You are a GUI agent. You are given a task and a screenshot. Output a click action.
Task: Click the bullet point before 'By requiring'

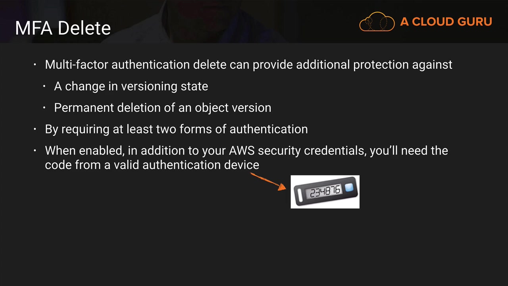coord(35,129)
